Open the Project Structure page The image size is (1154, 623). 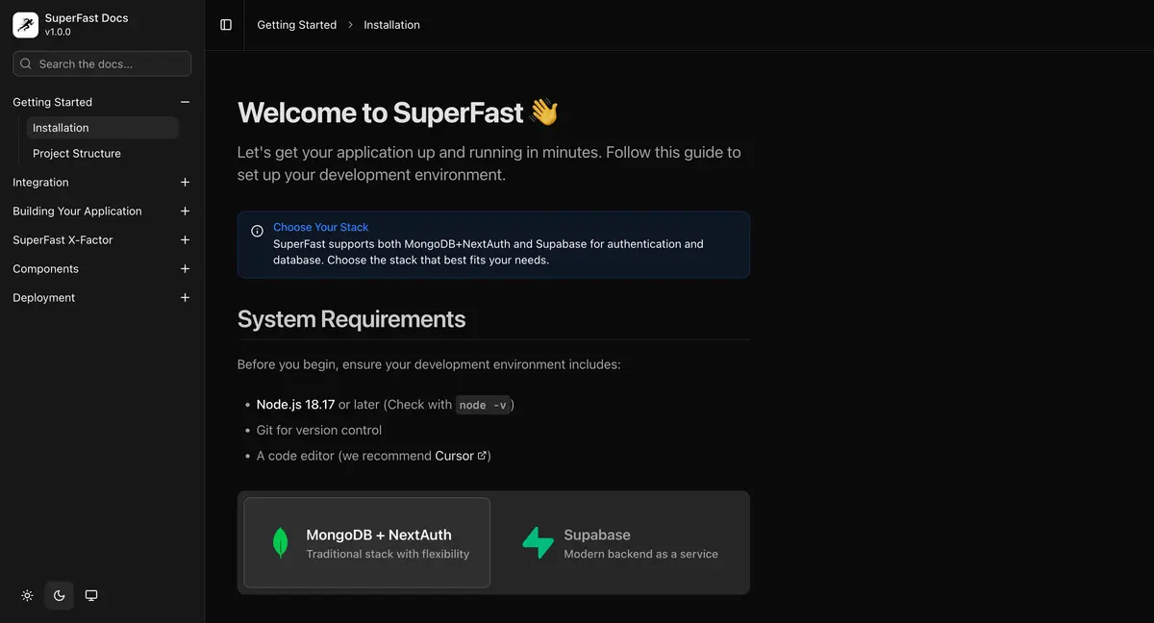77,153
